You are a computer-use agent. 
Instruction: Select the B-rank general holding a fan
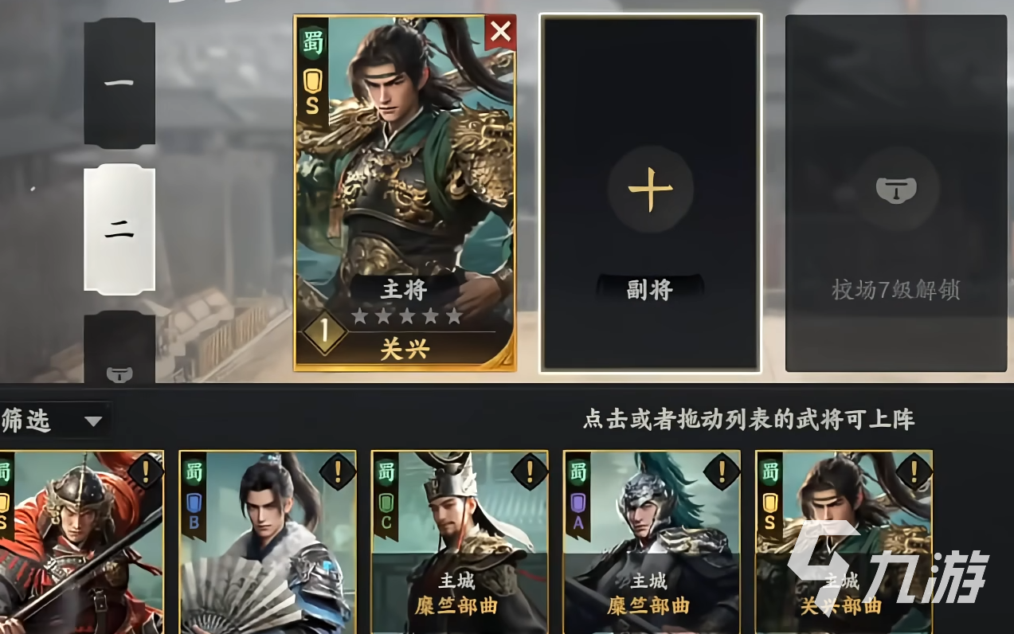[268, 542]
